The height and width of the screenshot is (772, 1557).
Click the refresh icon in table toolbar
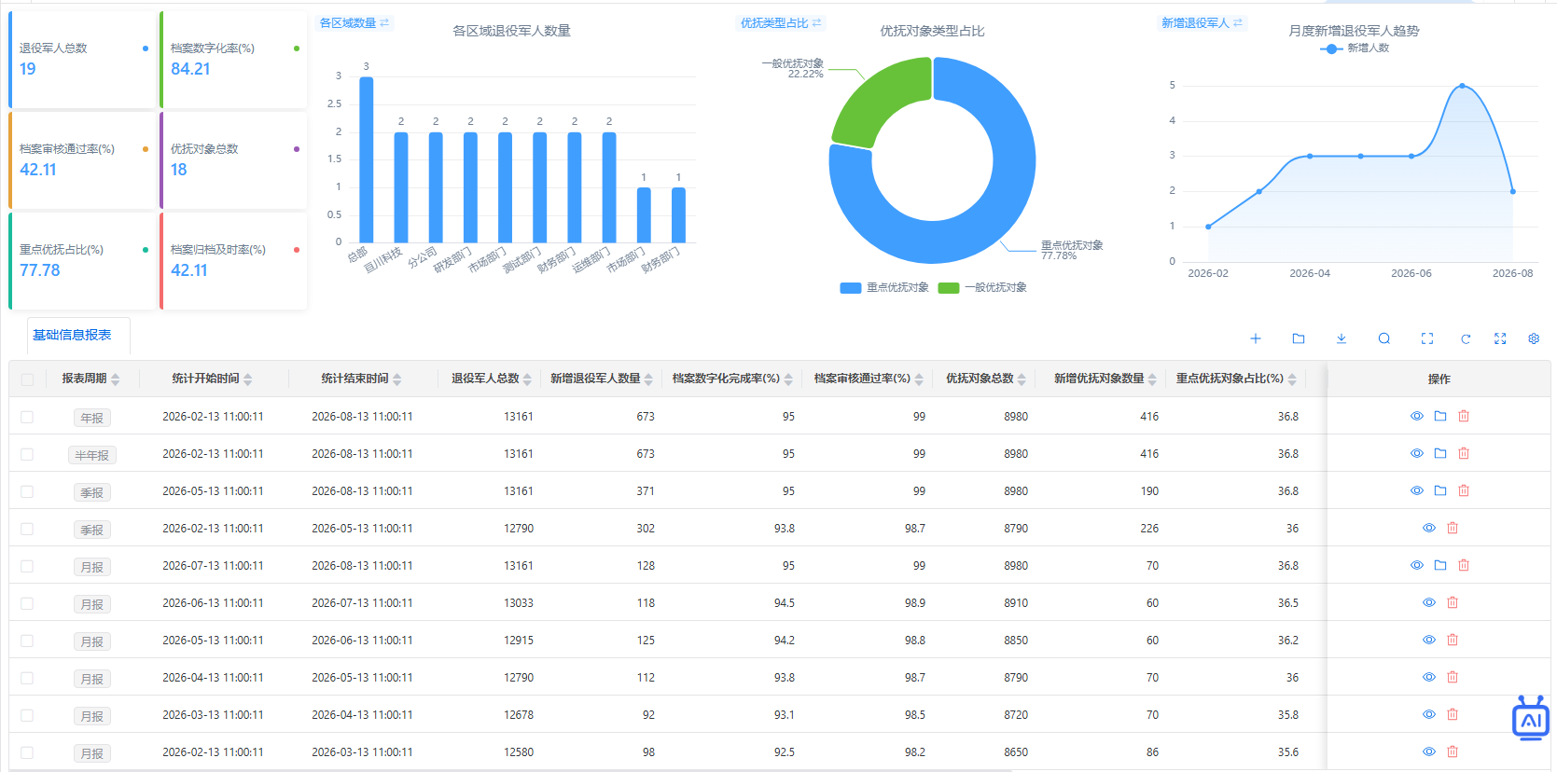tap(1466, 338)
